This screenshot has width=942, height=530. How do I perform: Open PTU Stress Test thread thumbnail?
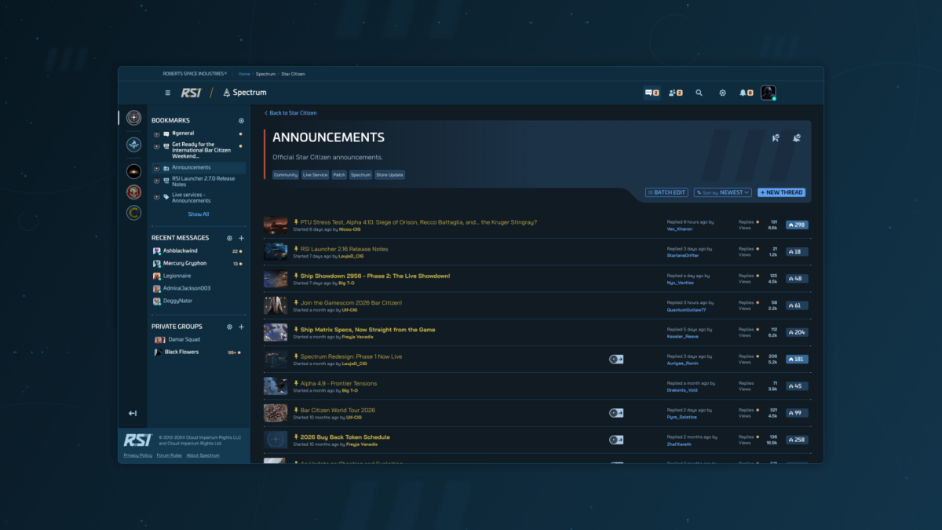click(276, 225)
